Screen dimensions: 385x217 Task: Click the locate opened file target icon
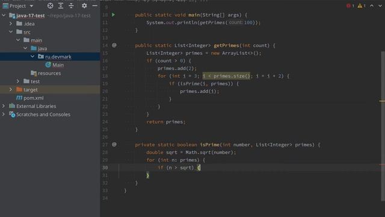pos(50,5)
